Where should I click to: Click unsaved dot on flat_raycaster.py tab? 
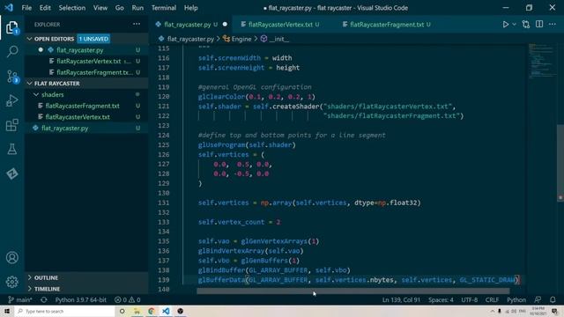click(225, 25)
